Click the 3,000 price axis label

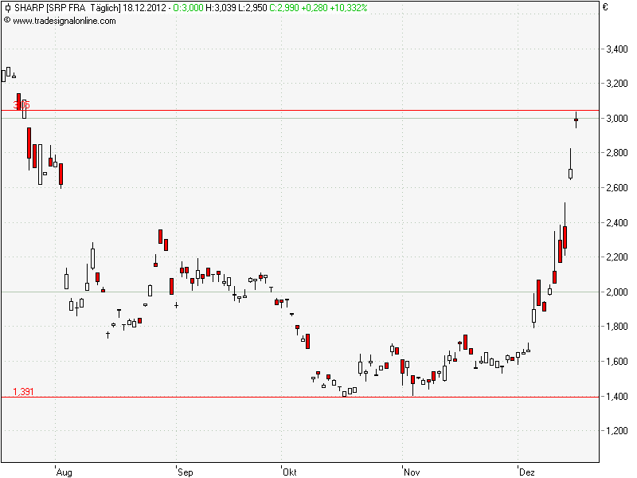click(616, 118)
